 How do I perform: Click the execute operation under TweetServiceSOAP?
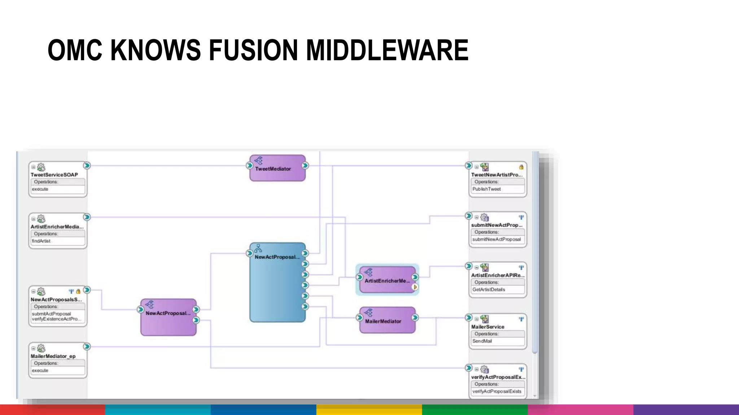(40, 189)
